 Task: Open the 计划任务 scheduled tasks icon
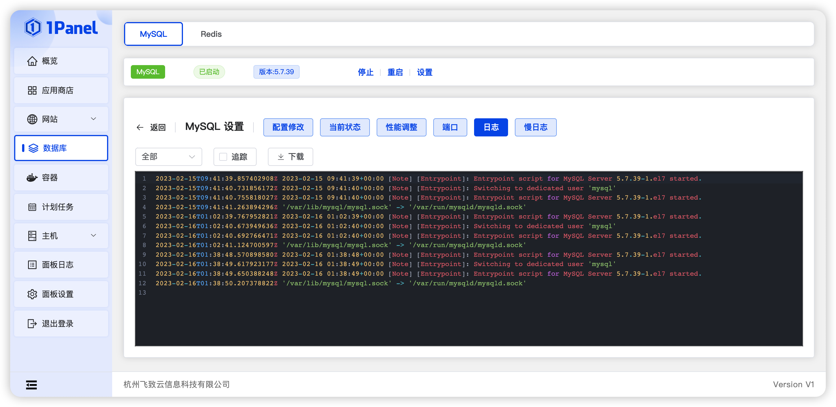(x=32, y=207)
